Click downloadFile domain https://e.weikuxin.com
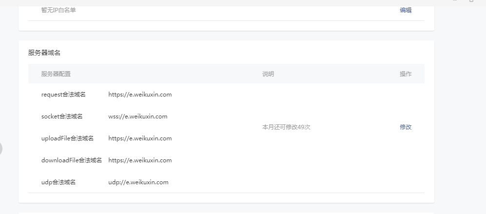This screenshot has height=214, width=486. coord(140,160)
